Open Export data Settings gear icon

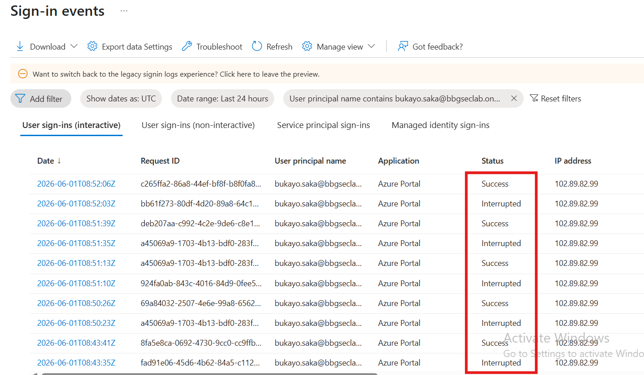[x=92, y=46]
